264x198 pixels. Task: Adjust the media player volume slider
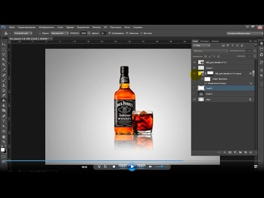[161, 167]
